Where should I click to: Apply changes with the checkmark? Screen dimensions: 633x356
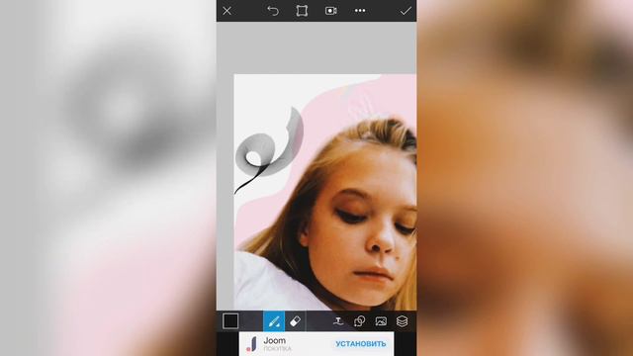(406, 11)
